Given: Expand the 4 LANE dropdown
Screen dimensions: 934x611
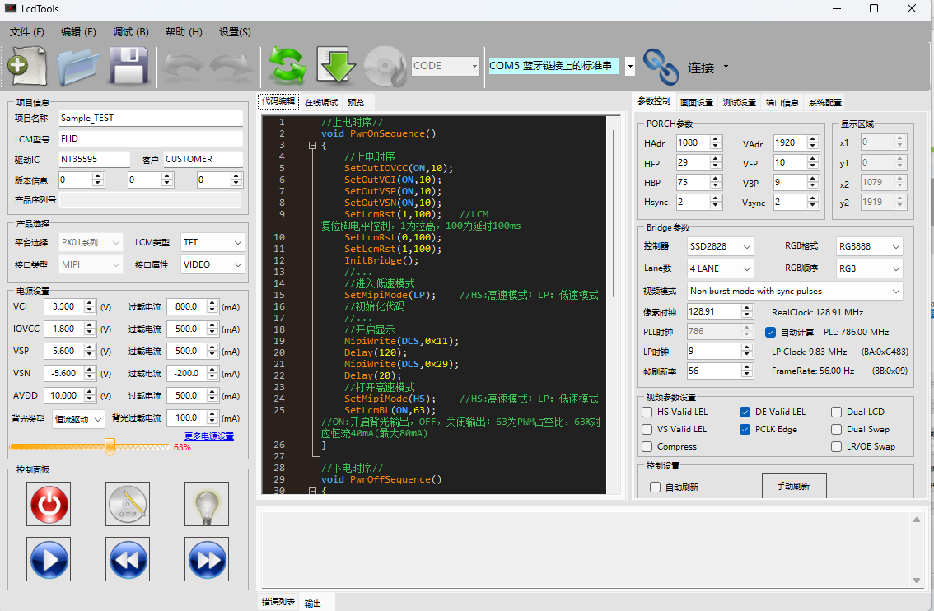Looking at the screenshot, I should tap(720, 268).
